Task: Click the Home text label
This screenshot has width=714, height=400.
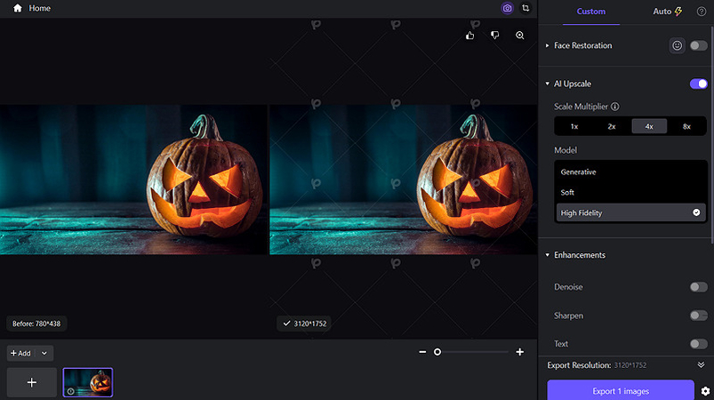Action: tap(40, 8)
